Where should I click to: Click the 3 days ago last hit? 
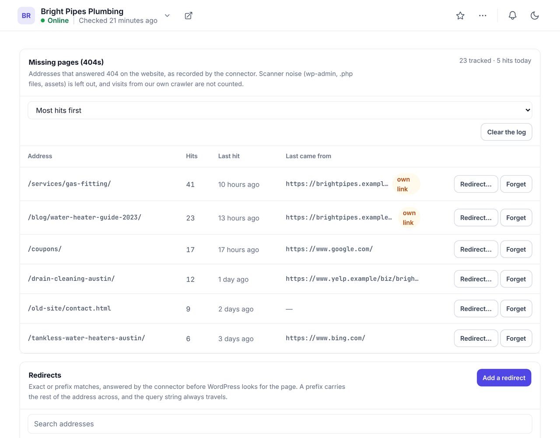coord(236,339)
